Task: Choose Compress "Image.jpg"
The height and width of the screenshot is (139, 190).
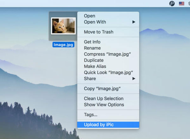Action: tap(108, 54)
